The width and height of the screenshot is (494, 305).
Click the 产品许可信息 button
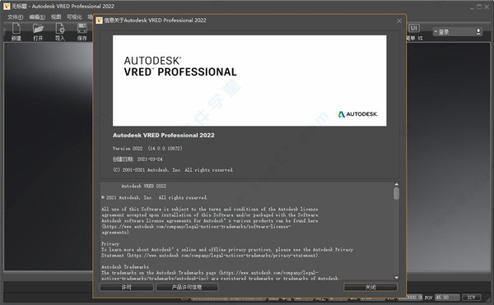click(187, 287)
